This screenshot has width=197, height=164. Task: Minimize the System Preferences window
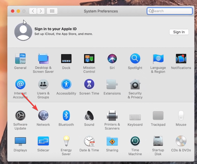click(18, 11)
